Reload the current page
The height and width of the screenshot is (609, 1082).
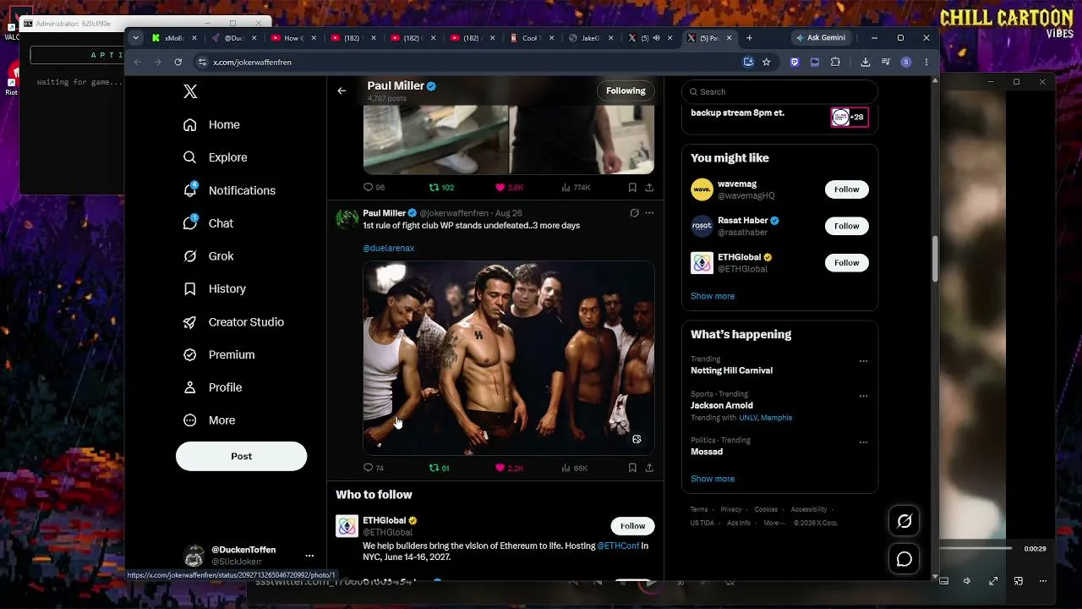click(178, 62)
